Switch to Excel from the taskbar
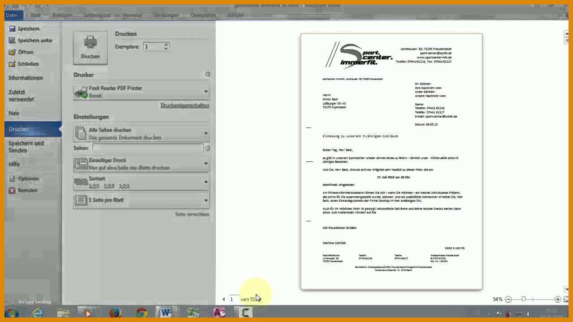573x322 pixels. click(x=193, y=313)
